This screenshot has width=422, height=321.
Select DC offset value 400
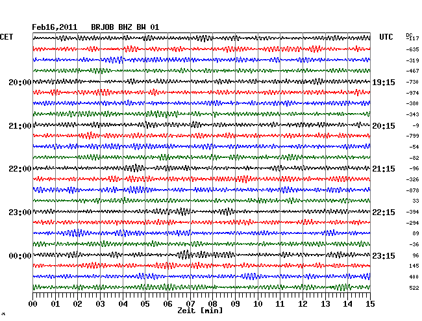click(x=414, y=277)
